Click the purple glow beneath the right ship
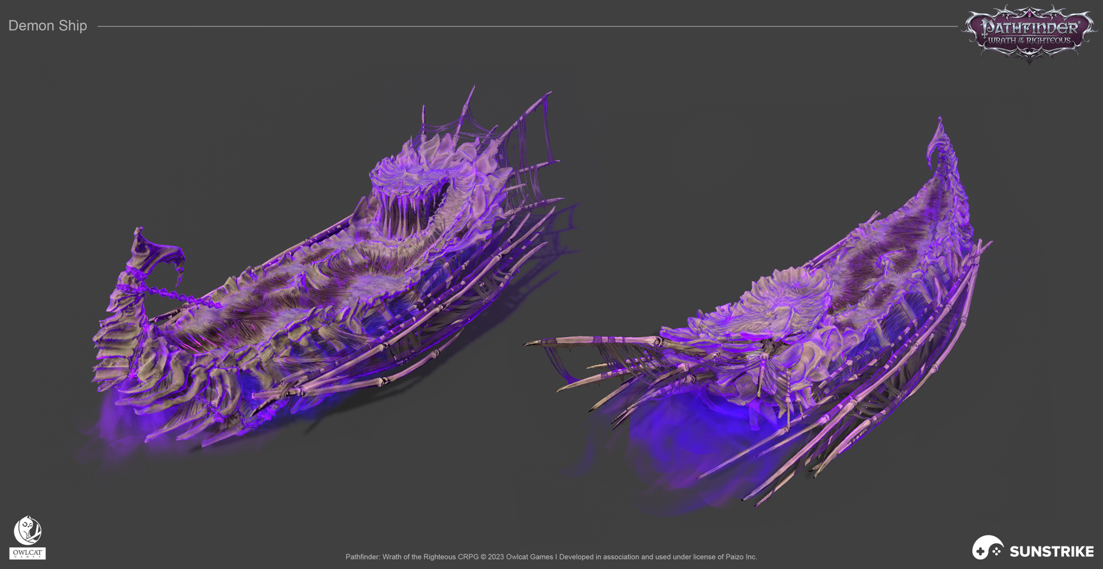Viewport: 1103px width, 569px height. [684, 431]
